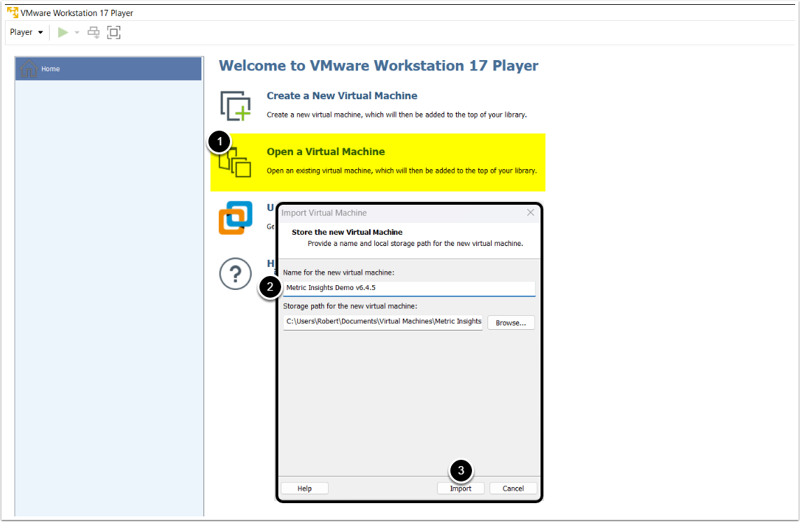Click 'Store the new Virtual Machine' heading text
Image resolution: width=800 pixels, height=522 pixels.
(347, 233)
